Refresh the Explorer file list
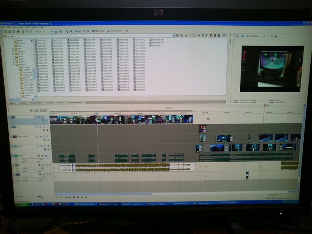This screenshot has width=312, height=234. [x=181, y=35]
